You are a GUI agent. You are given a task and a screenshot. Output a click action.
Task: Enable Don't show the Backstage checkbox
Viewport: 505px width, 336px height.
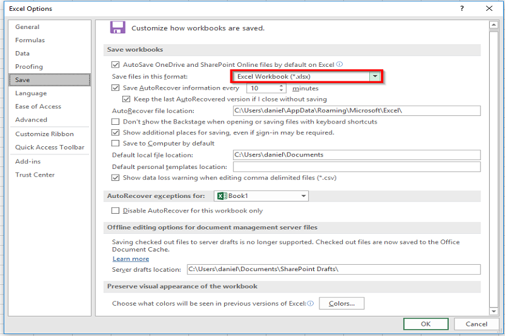coord(116,122)
